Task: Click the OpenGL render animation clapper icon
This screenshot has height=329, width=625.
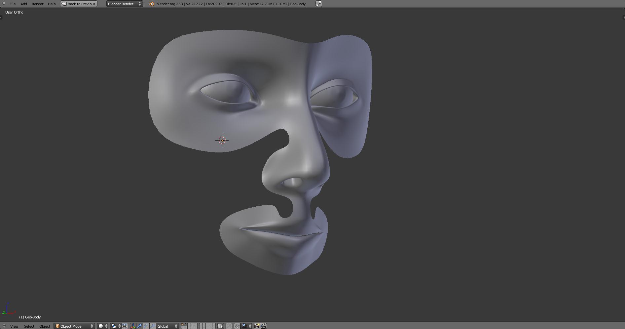Action: (x=263, y=326)
